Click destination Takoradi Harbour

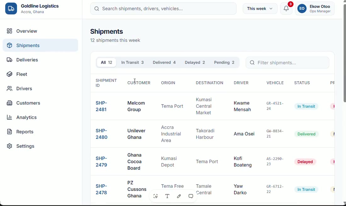pyautogui.click(x=205, y=134)
